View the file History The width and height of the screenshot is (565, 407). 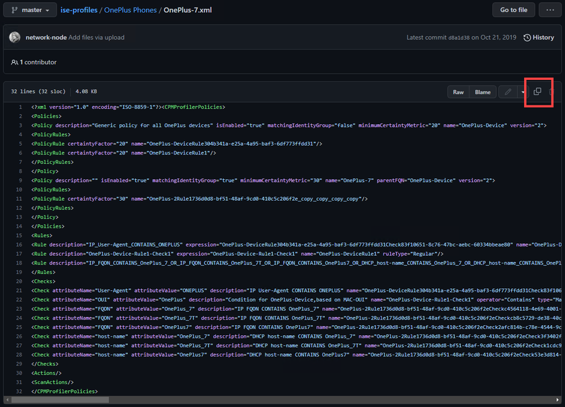(539, 38)
